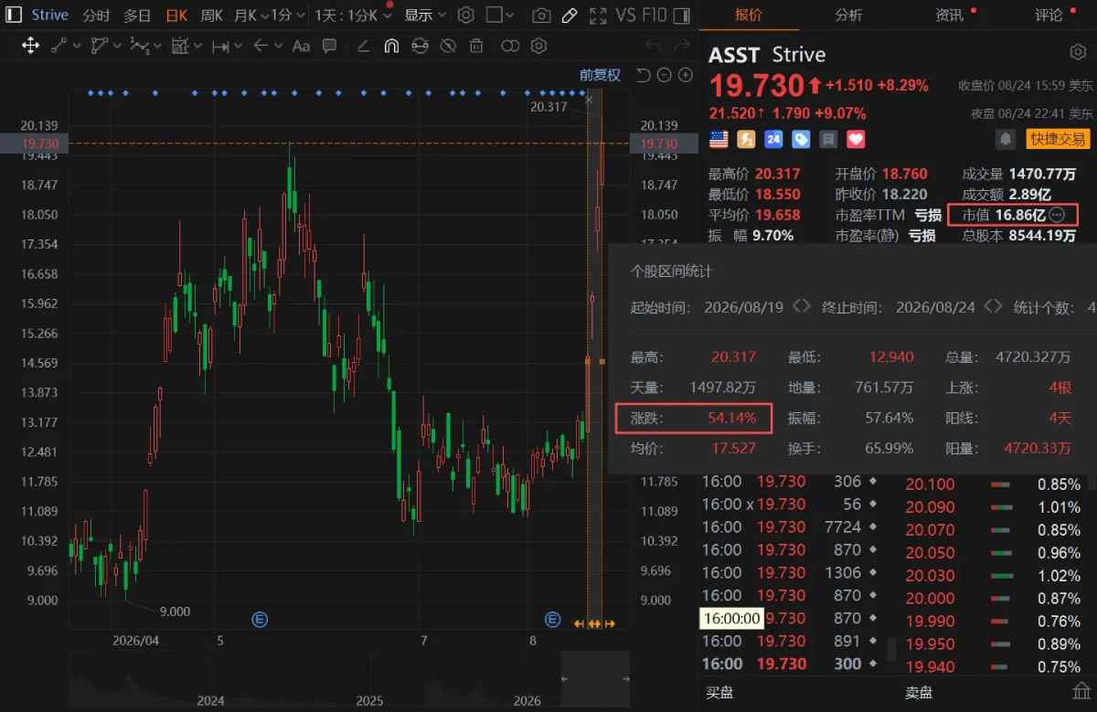
Task: Step the 终止时间 2026/08/24 date
Action: tap(993, 307)
